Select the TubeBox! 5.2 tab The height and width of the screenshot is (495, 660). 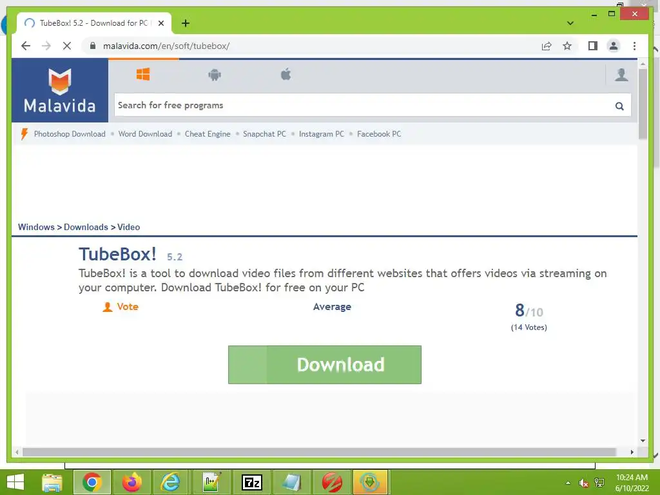click(x=93, y=23)
